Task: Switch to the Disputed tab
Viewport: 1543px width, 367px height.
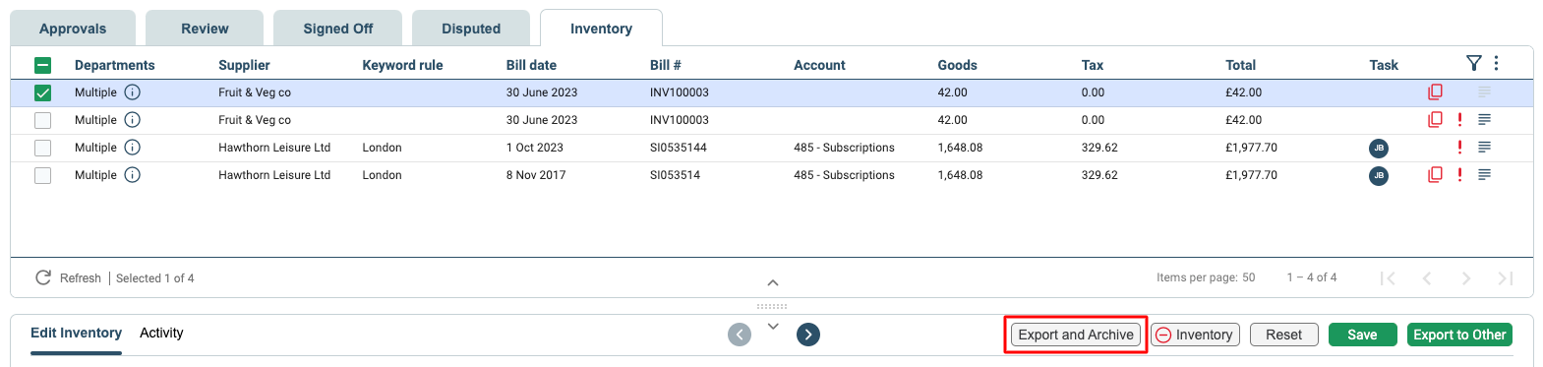Action: click(471, 29)
